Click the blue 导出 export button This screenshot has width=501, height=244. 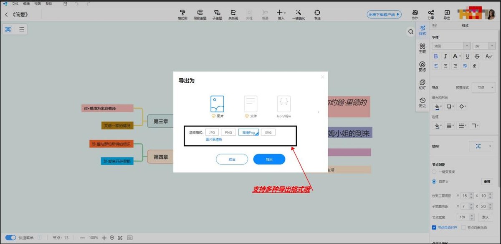pos(269,159)
